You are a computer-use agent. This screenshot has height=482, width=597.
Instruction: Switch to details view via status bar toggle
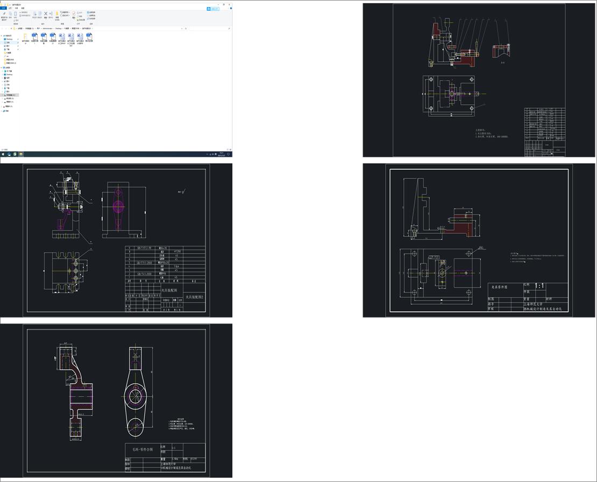point(228,149)
